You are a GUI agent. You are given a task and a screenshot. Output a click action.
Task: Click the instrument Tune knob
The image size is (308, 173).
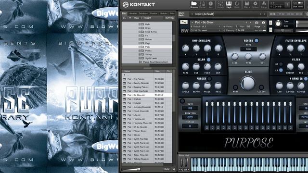click(278, 24)
